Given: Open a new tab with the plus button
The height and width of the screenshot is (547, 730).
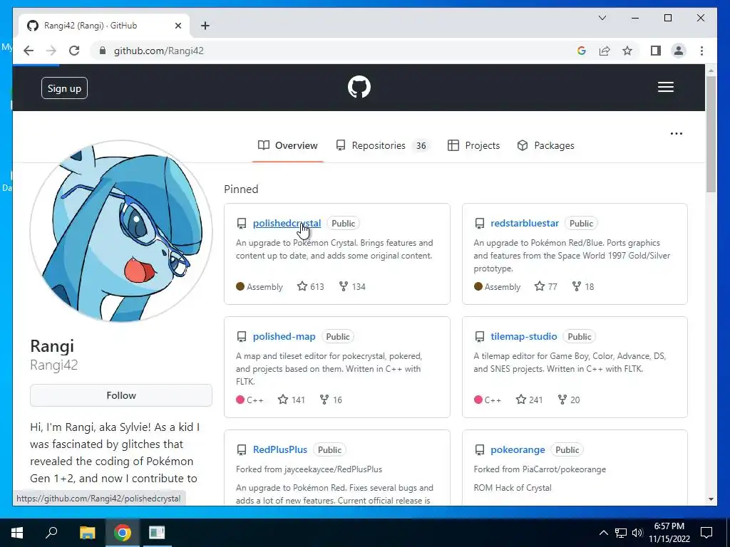Looking at the screenshot, I should coord(205,26).
